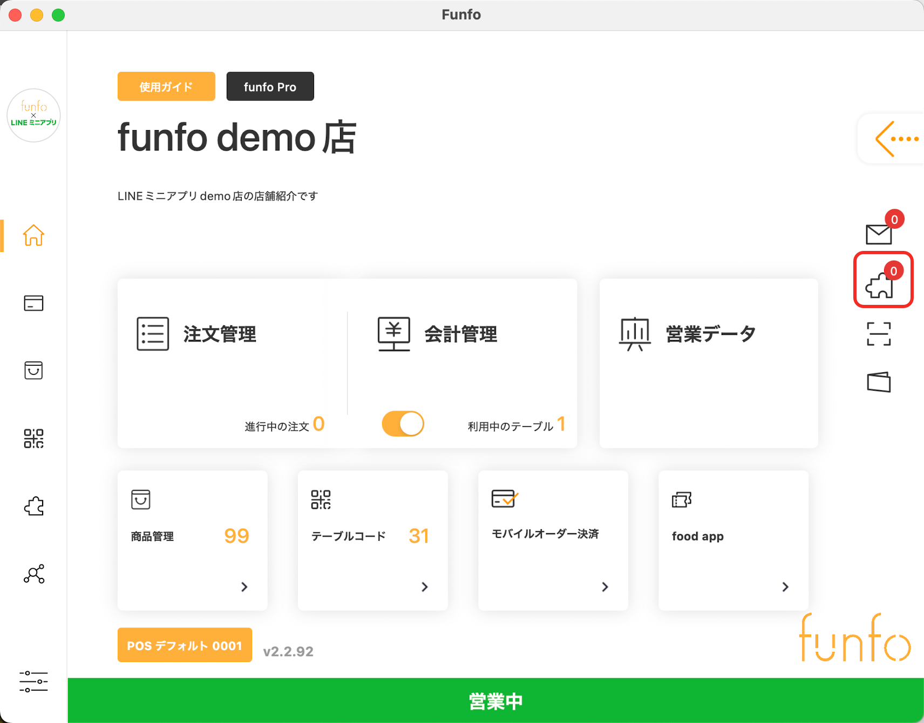Click the product count 99
924x723 pixels.
pos(236,536)
